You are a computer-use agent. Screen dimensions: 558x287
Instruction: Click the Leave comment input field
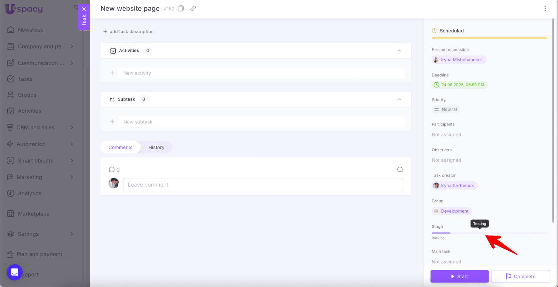tap(263, 185)
